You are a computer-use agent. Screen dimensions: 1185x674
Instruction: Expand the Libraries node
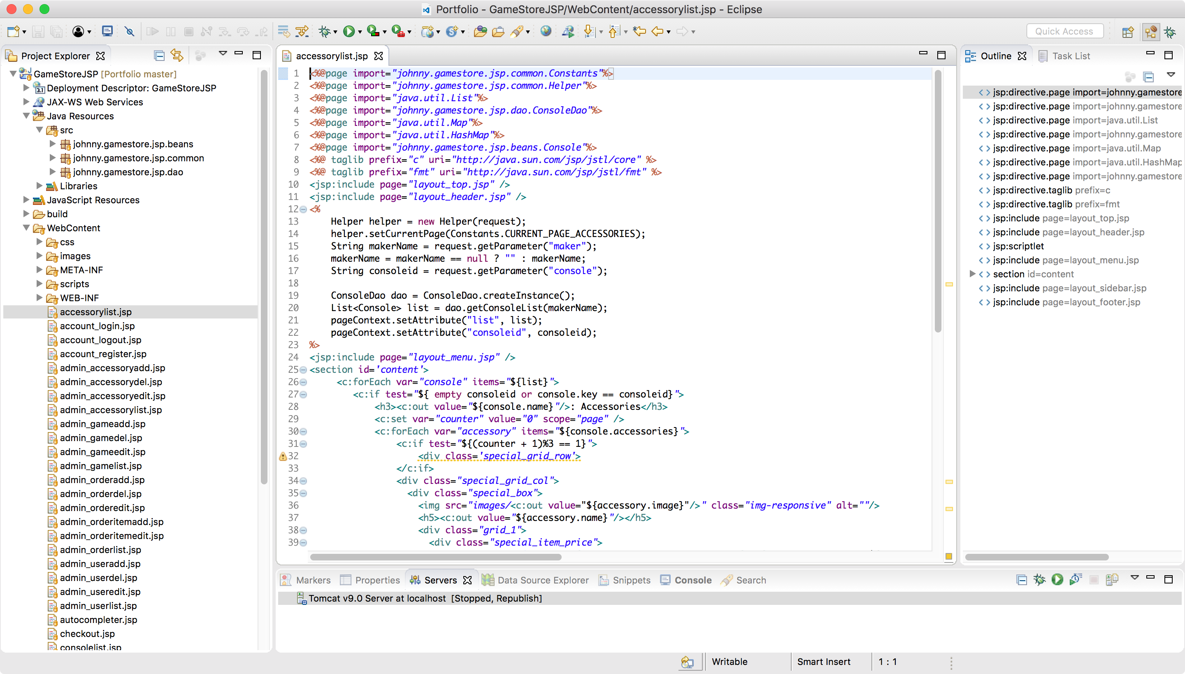coord(39,186)
